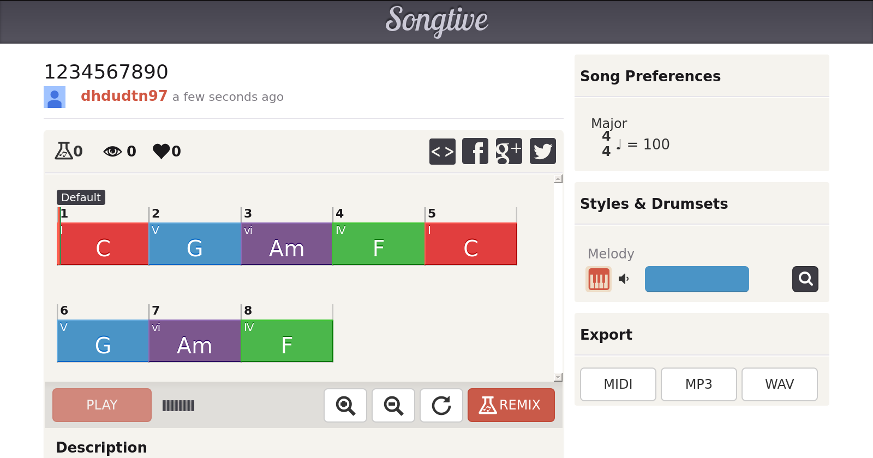
Task: Click the reload loop arrow button
Action: pyautogui.click(x=441, y=405)
